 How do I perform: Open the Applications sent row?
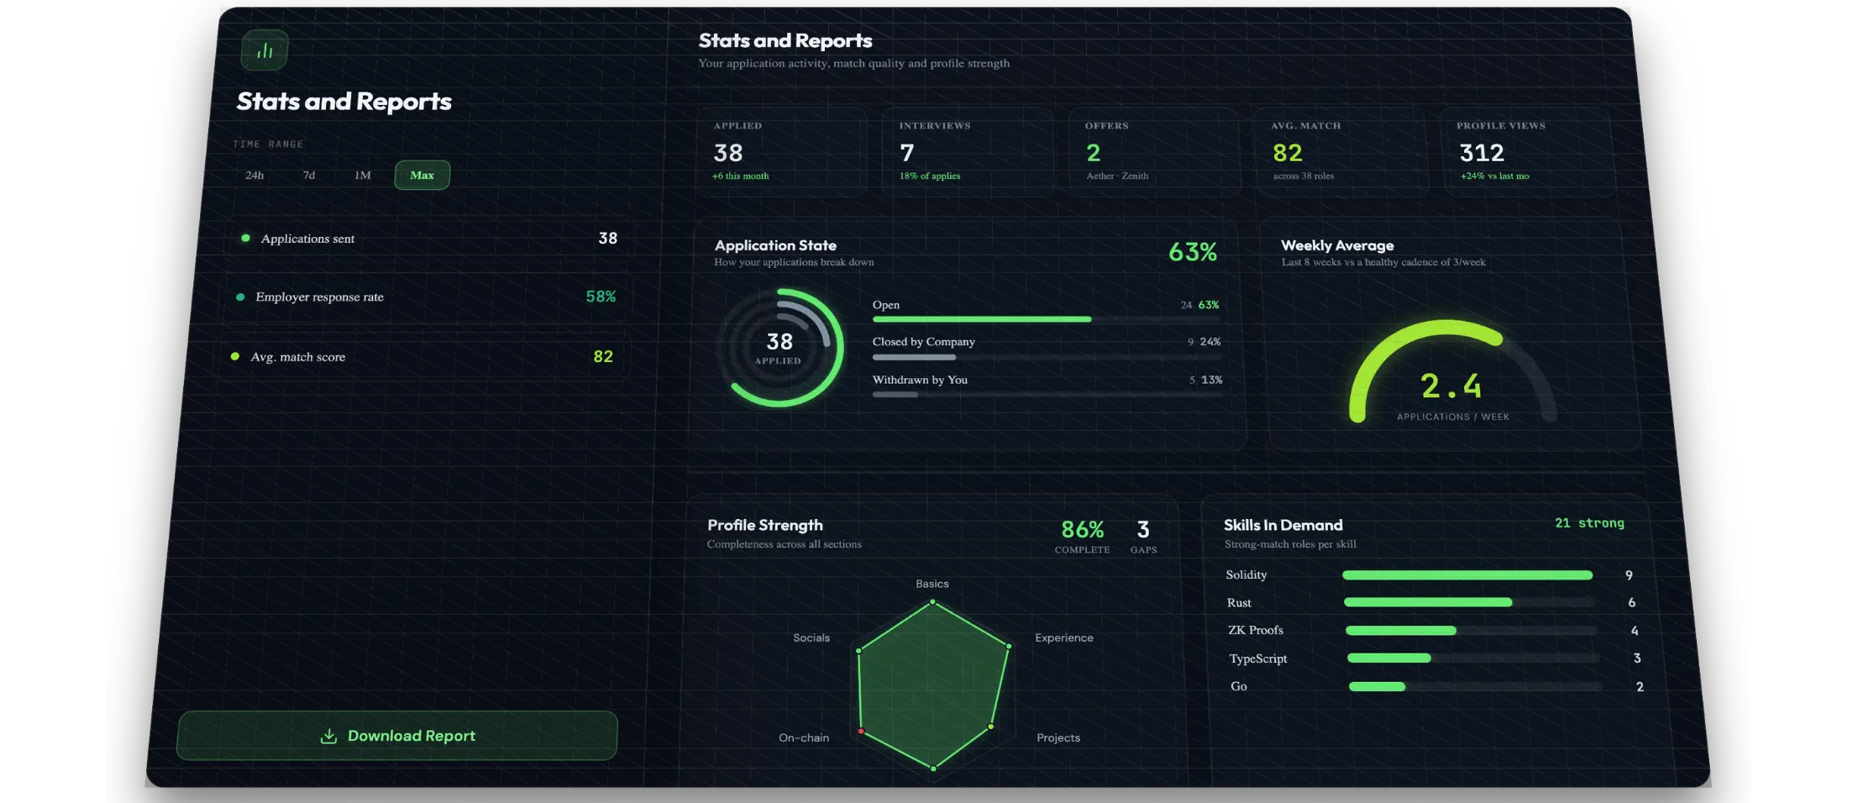[427, 239]
